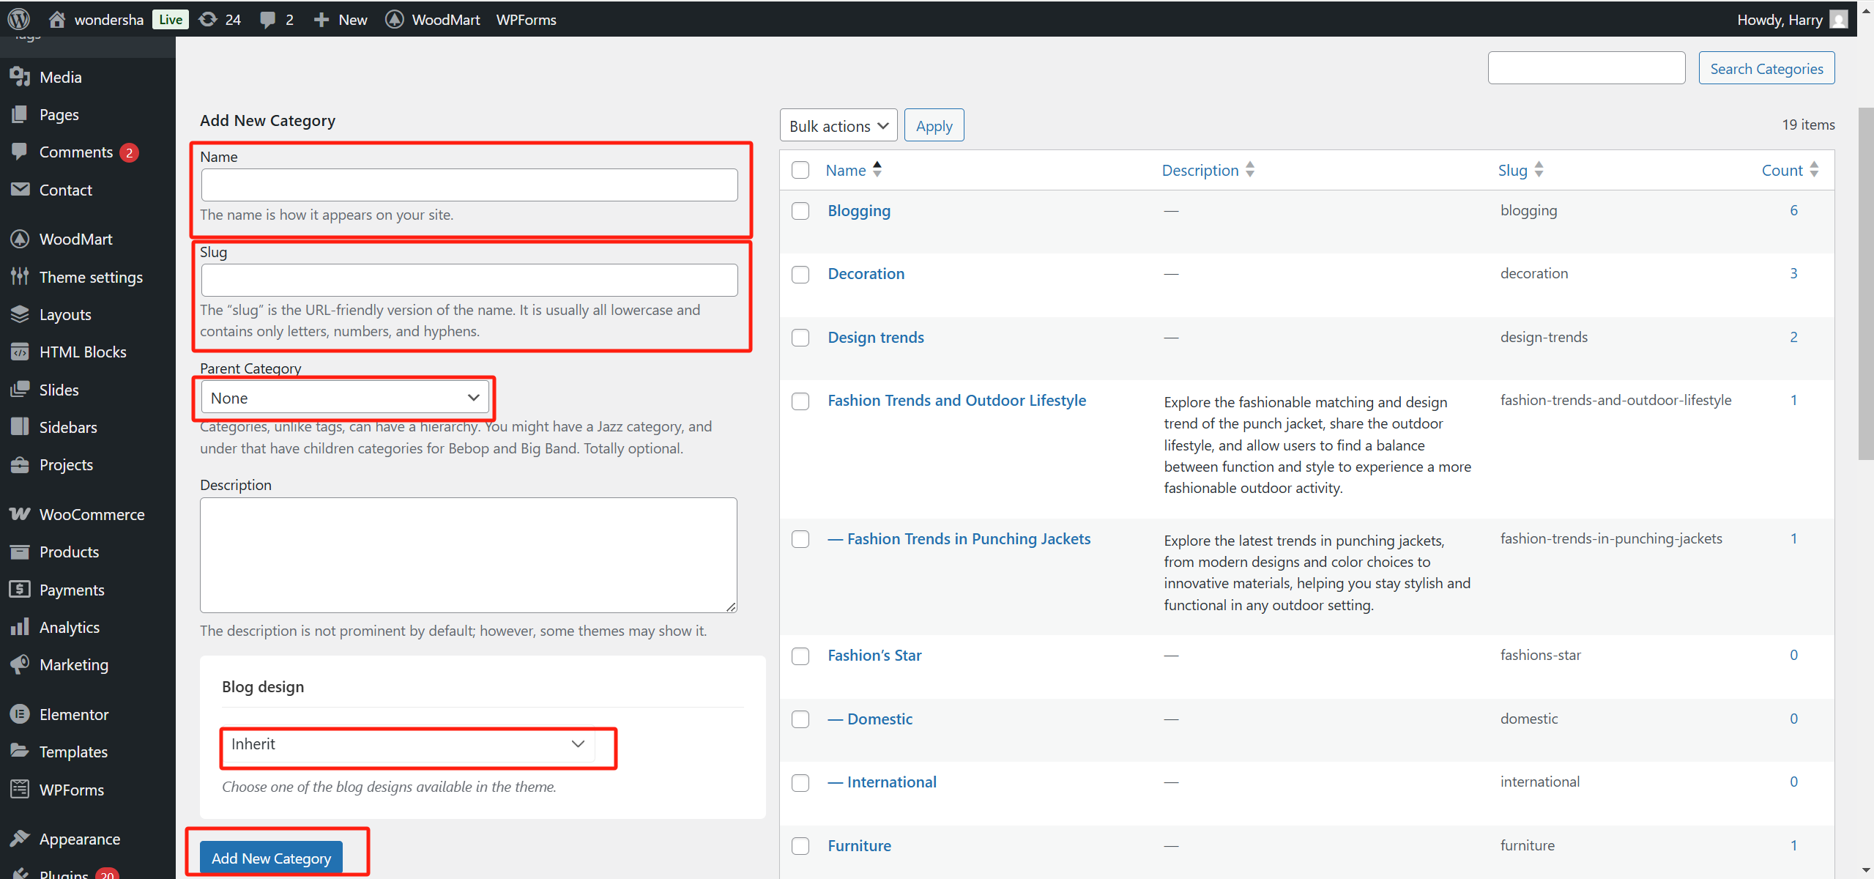Image resolution: width=1874 pixels, height=879 pixels.
Task: Toggle the select-all categories checkbox
Action: (x=800, y=170)
